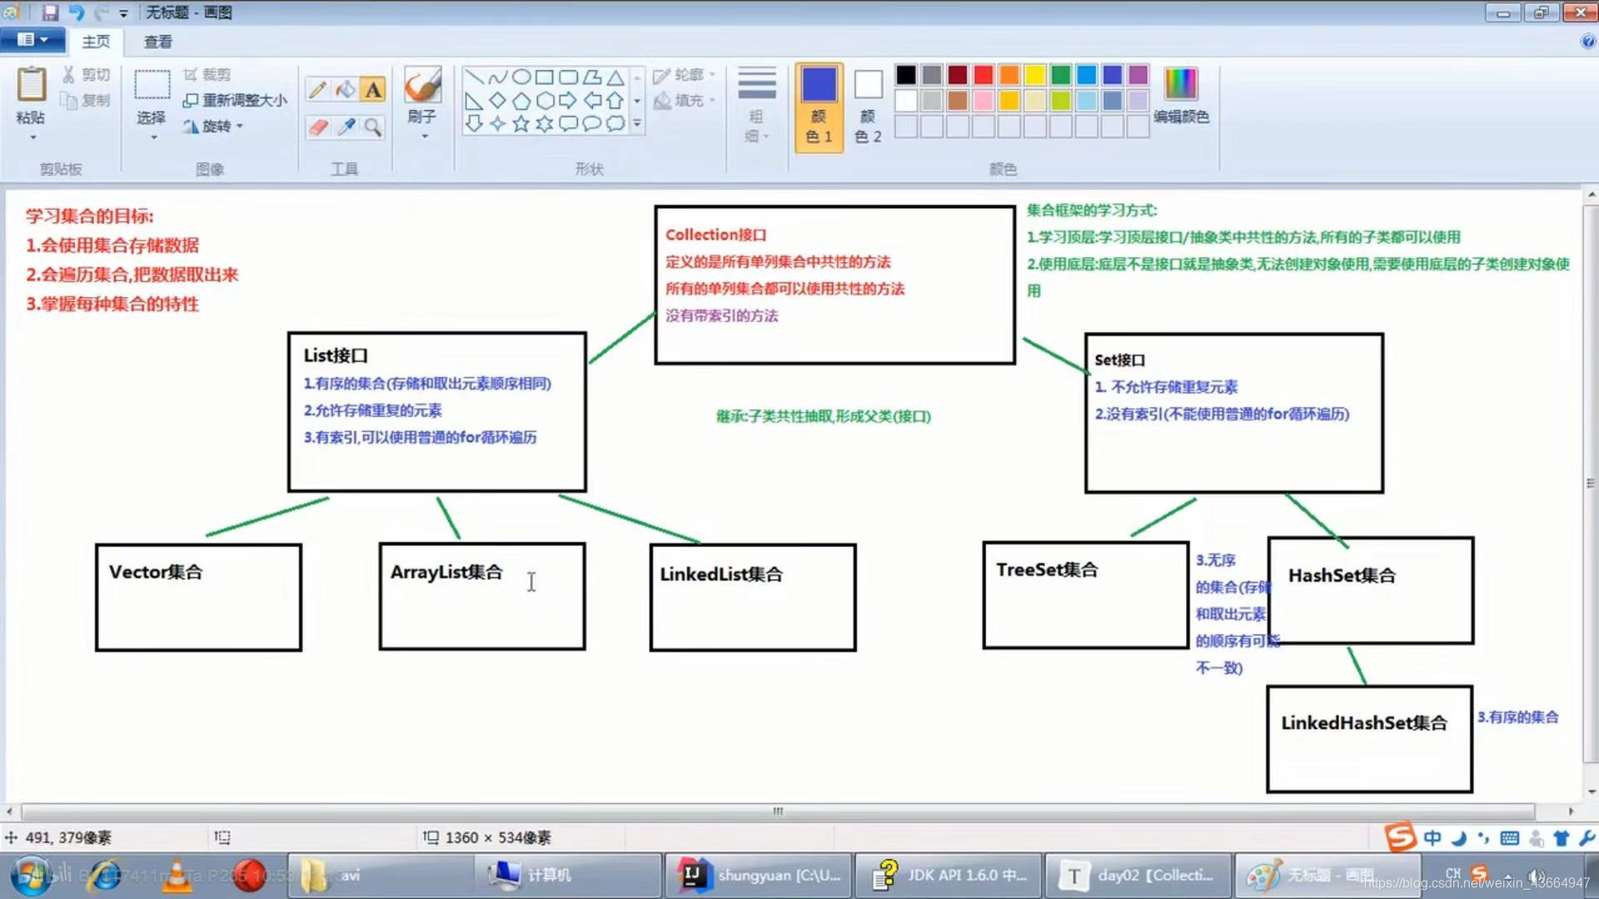Screen dimensions: 1599x899
Task: Choose the Fill with color bucket tool
Action: pyautogui.click(x=346, y=89)
